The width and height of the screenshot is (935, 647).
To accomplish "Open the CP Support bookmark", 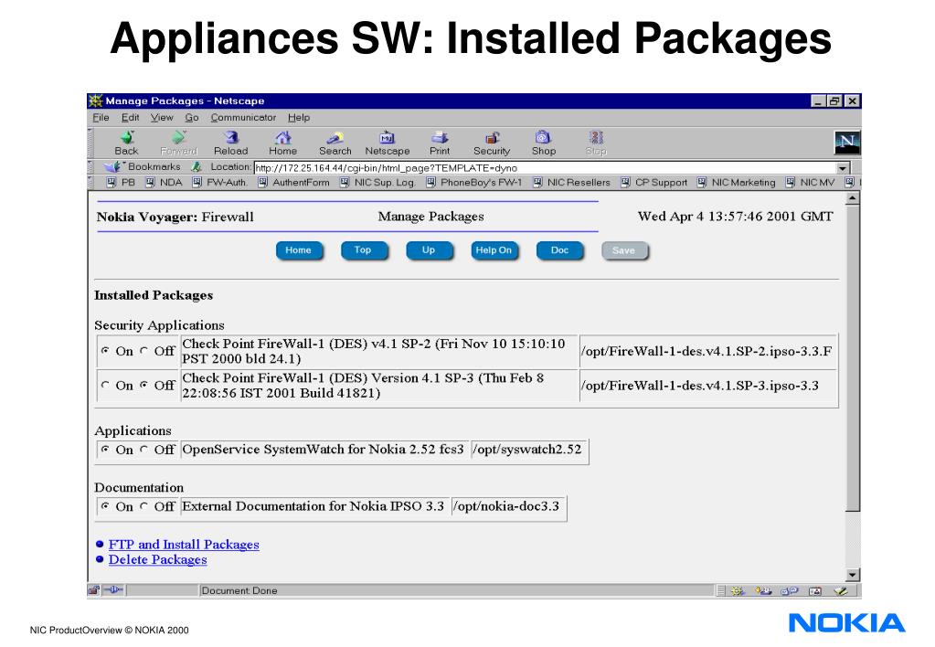I will click(653, 183).
